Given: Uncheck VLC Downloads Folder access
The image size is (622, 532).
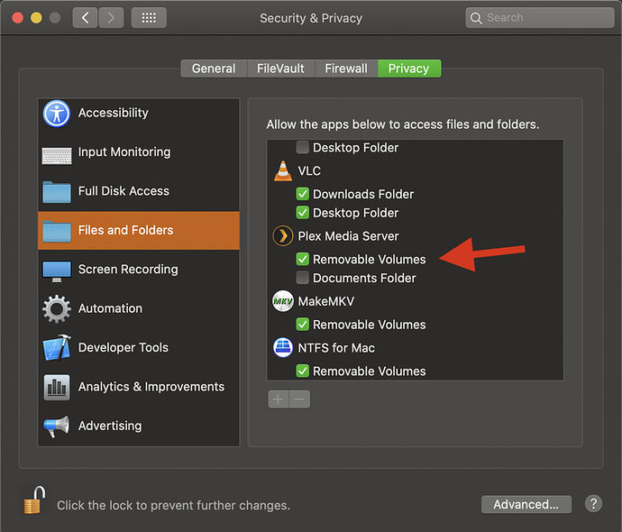Looking at the screenshot, I should pyautogui.click(x=303, y=194).
